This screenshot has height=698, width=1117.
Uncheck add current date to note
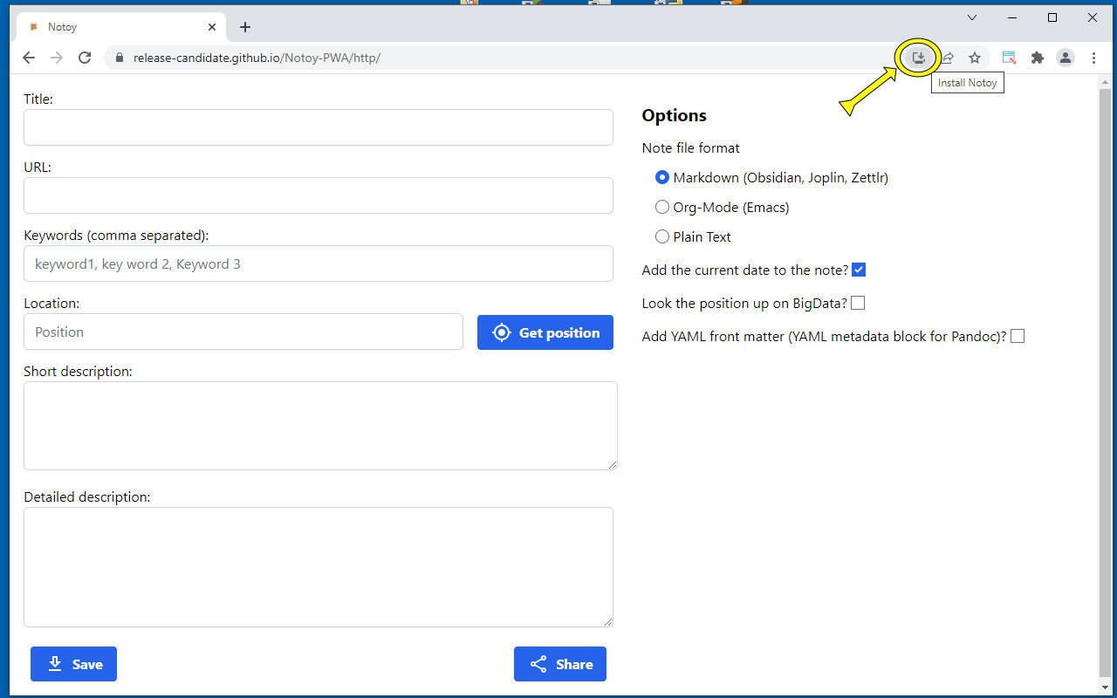coord(859,270)
